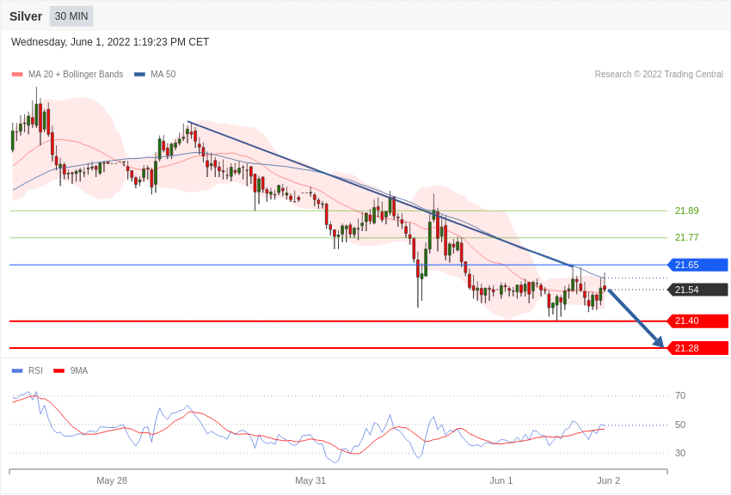The width and height of the screenshot is (731, 495).
Task: Click the RSI 70 axis label
Action: (680, 395)
